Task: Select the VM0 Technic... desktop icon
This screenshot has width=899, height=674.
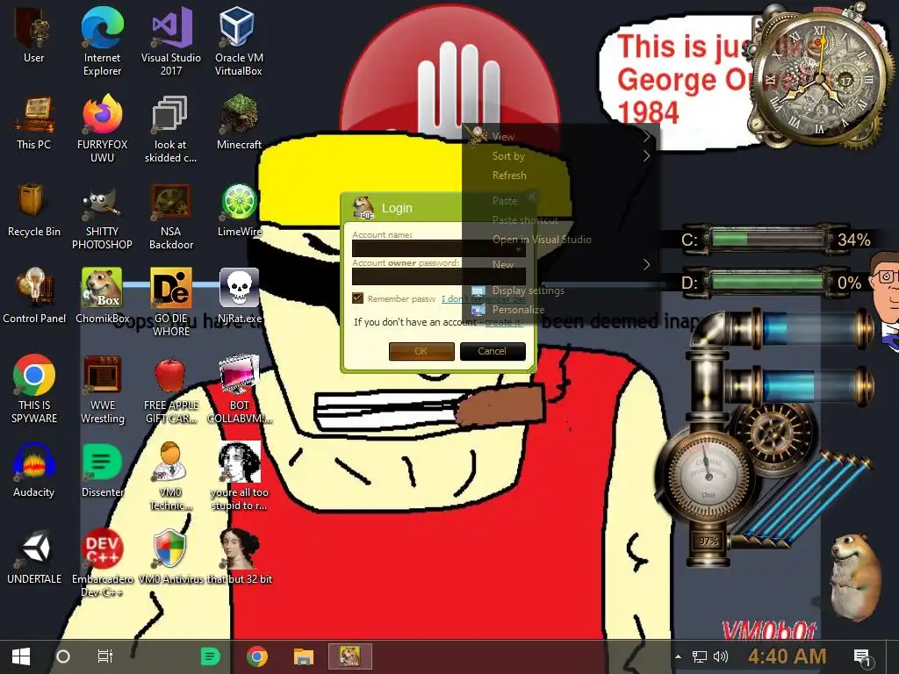Action: (x=171, y=476)
